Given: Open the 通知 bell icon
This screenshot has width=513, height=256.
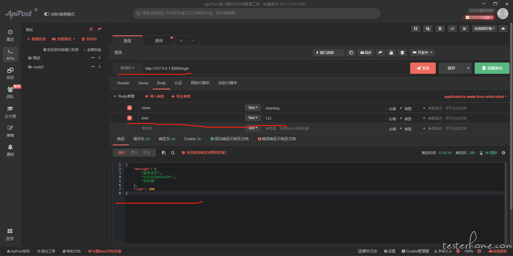Looking at the screenshot, I should (x=10, y=150).
